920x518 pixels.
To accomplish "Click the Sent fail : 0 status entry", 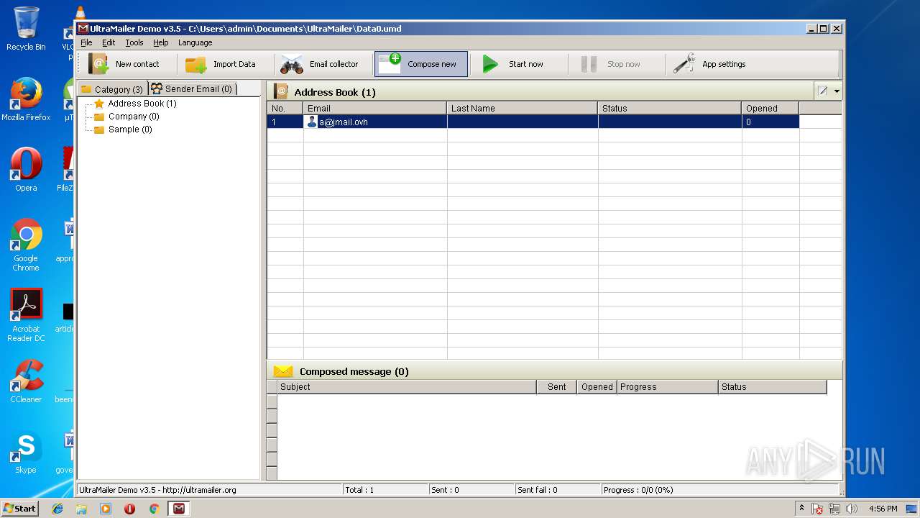I will tap(537, 490).
